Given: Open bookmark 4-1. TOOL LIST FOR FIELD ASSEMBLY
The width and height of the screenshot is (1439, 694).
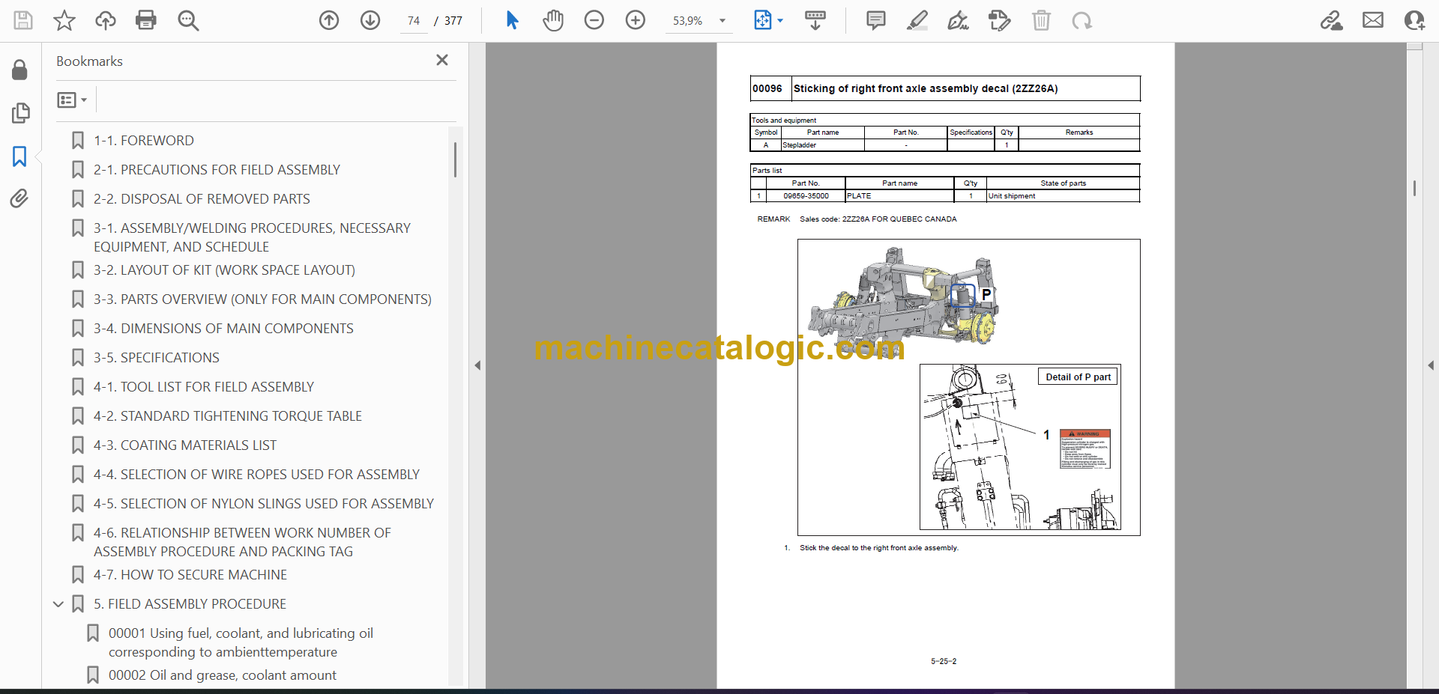Looking at the screenshot, I should point(203,387).
